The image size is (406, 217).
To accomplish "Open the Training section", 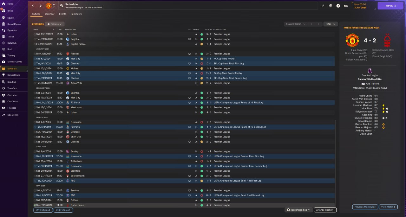I will point(14,55).
